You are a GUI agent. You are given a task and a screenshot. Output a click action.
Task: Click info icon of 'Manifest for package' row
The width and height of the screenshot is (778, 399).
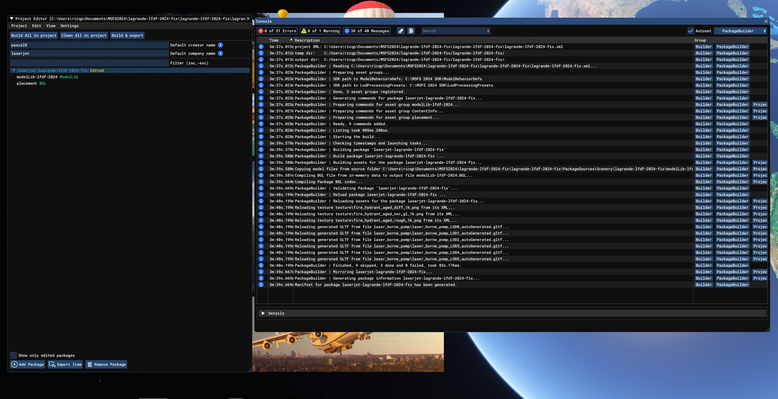click(x=261, y=285)
